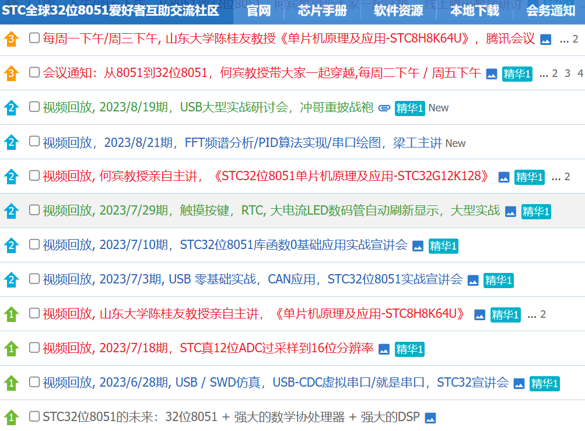585x431 pixels.
Task: Go to page 2 of 陈桂友教授亲自主讲 thread
Action: click(543, 314)
